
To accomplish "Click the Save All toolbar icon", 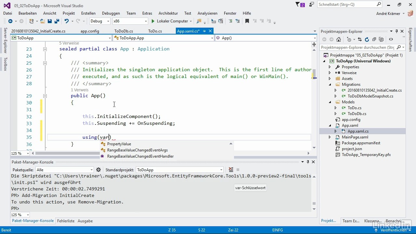I will point(57,21).
